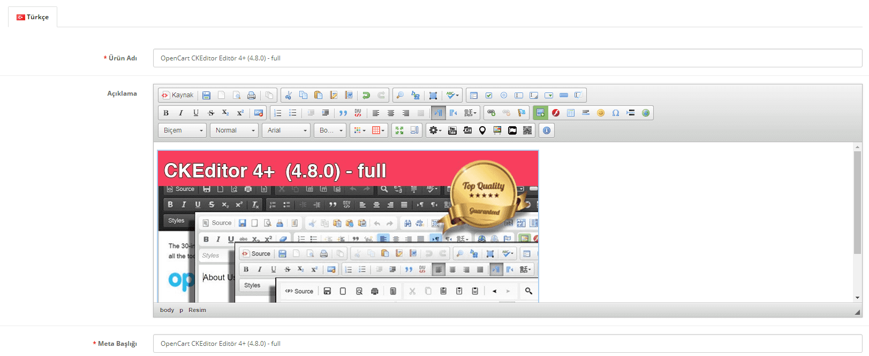Viewport: 869px width, 356px height.
Task: Select the Türkçe language tab
Action: [33, 17]
